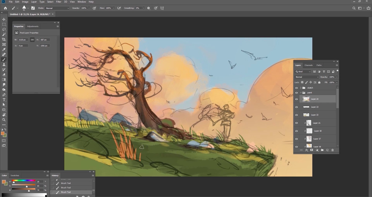Toggle visibility of Layer 22
The height and width of the screenshot is (197, 372).
coord(296,115)
